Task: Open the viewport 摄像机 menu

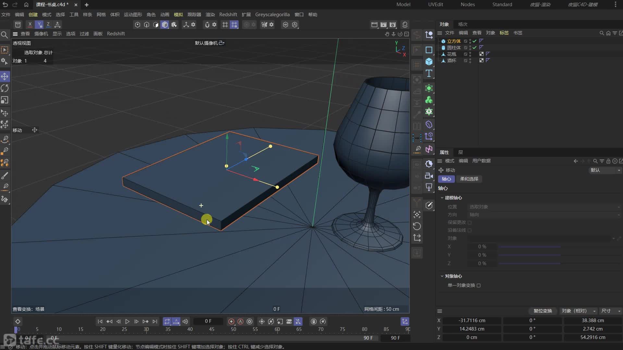Action: (x=41, y=34)
